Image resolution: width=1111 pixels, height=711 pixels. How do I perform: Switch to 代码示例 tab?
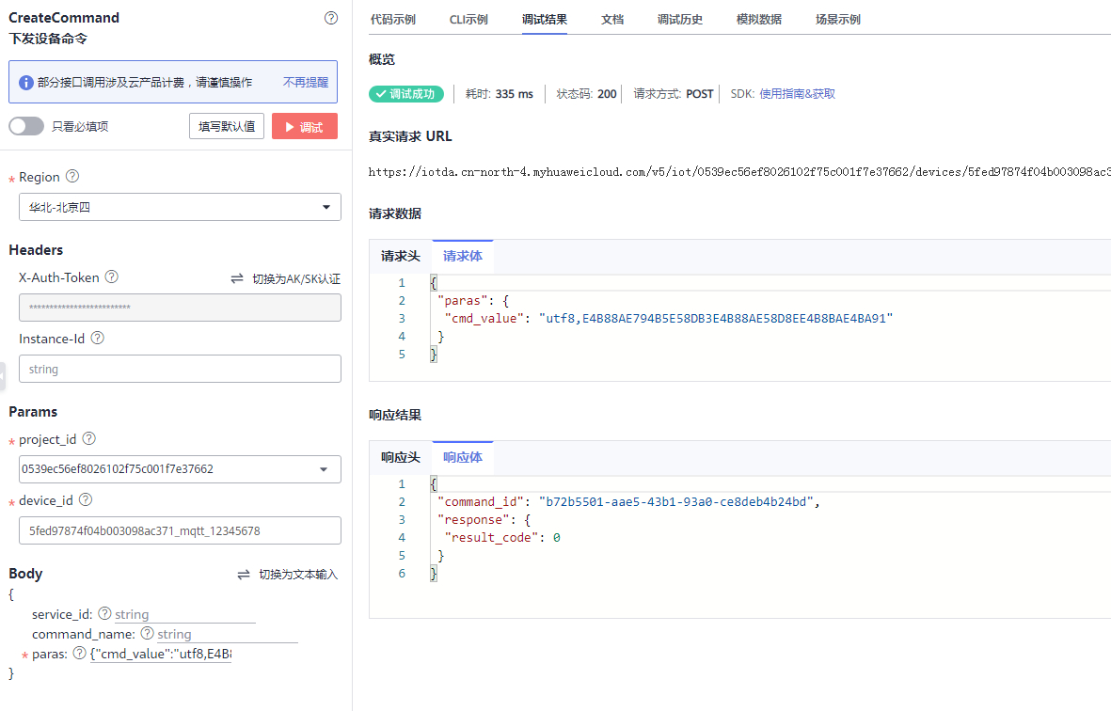pyautogui.click(x=393, y=19)
